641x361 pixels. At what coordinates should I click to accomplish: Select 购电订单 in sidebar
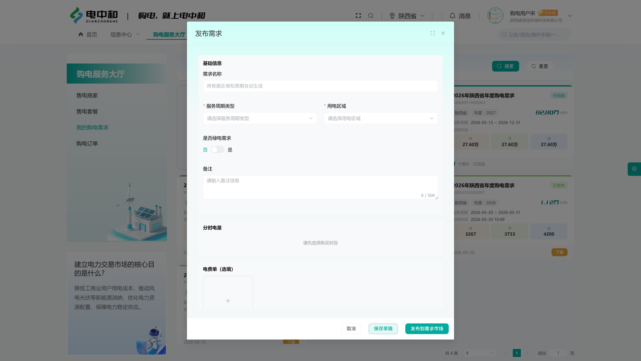pos(87,144)
